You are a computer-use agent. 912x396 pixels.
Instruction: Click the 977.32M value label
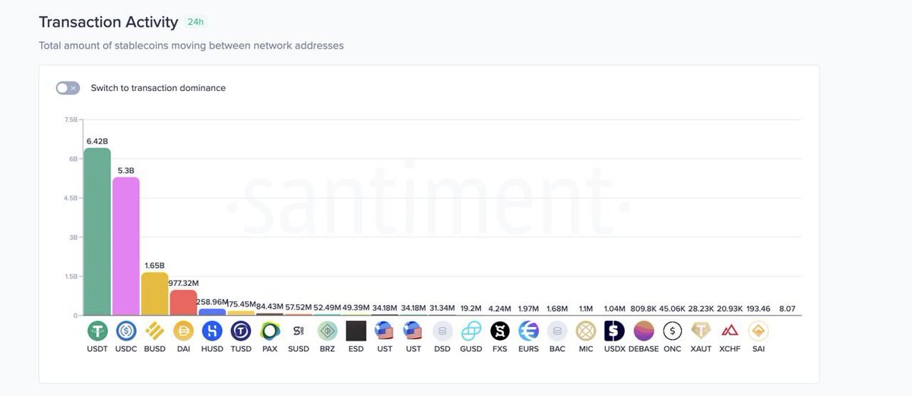tap(184, 282)
